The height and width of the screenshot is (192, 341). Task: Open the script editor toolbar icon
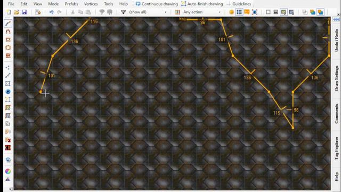click(x=38, y=12)
